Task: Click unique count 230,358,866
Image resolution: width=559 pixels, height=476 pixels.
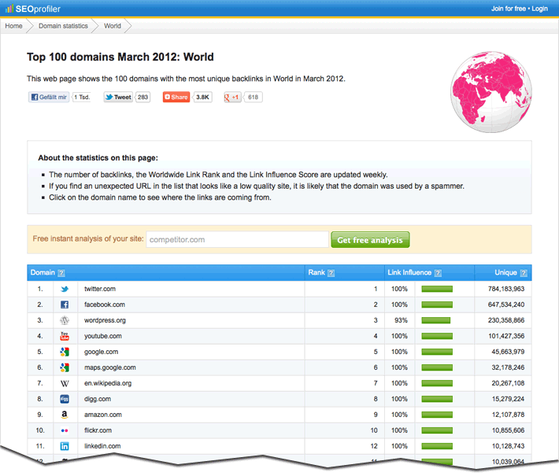Action: [506, 320]
